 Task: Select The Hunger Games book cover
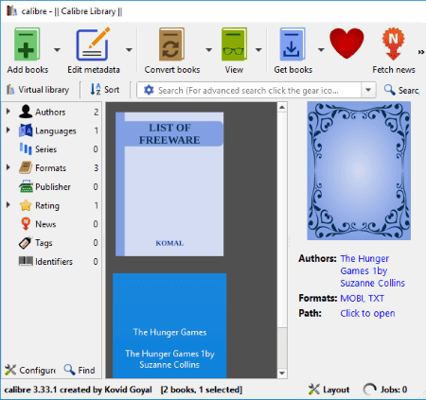coord(169,325)
